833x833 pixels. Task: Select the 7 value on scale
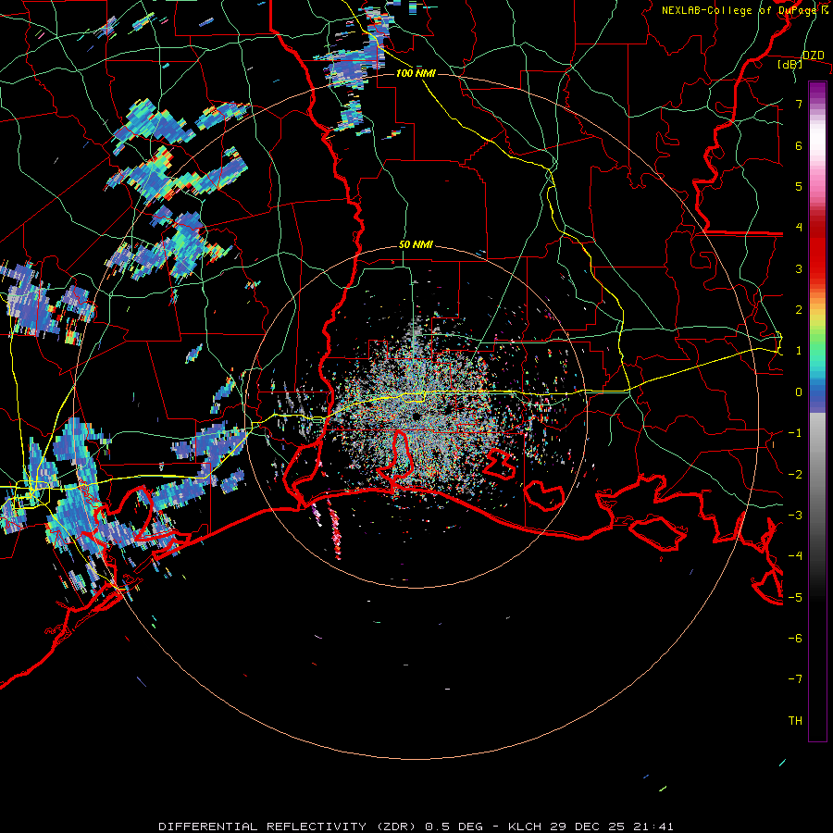(799, 104)
